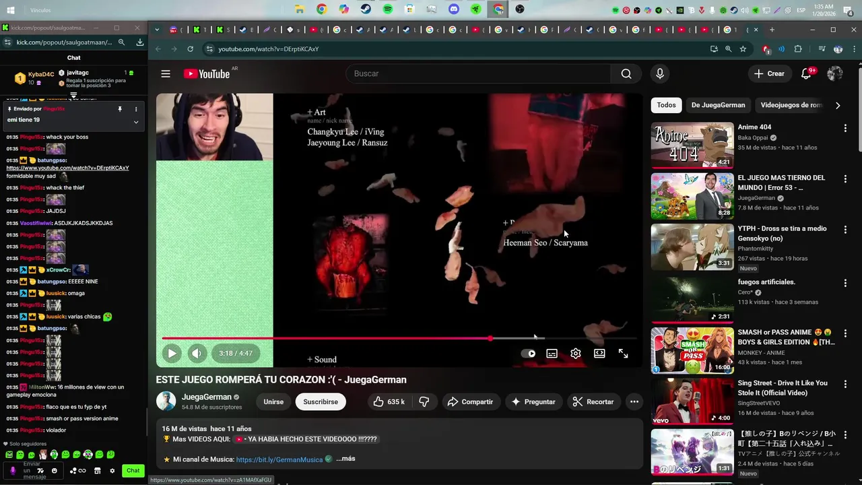Start voice search with microphone

click(660, 73)
